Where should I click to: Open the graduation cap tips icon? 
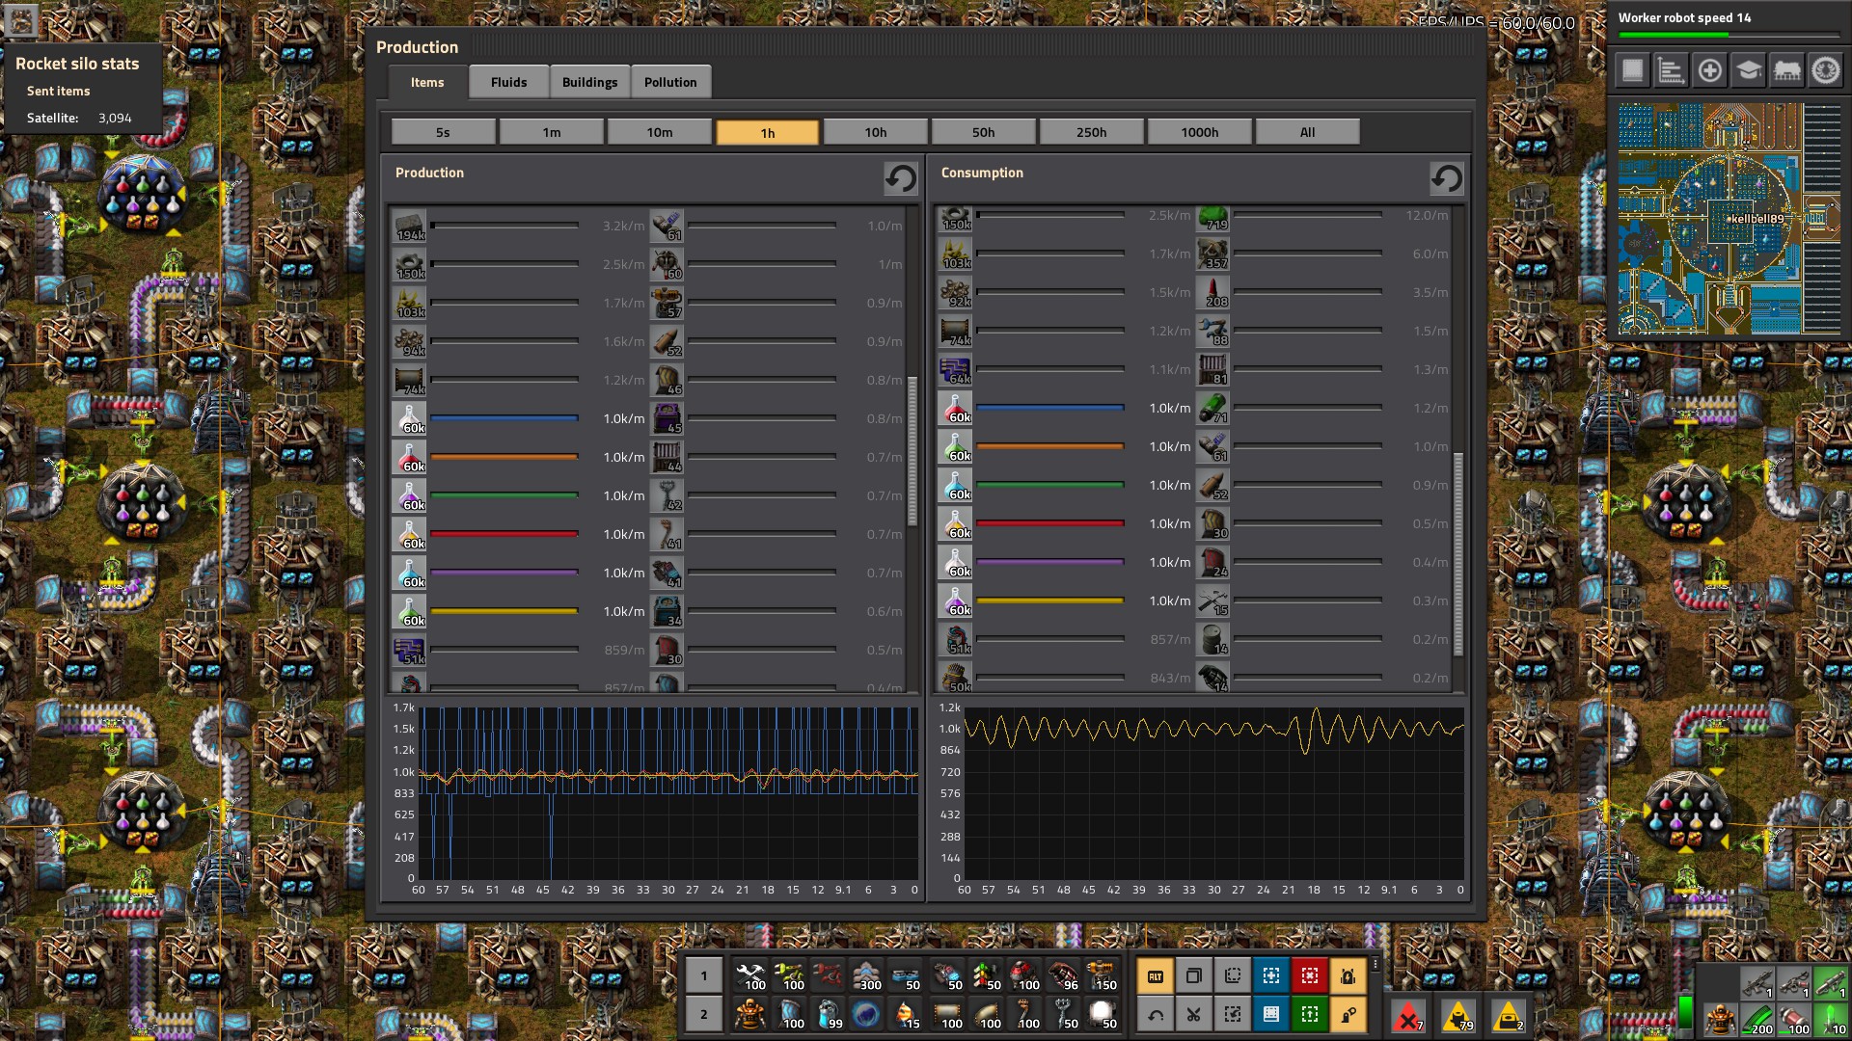click(x=1748, y=70)
